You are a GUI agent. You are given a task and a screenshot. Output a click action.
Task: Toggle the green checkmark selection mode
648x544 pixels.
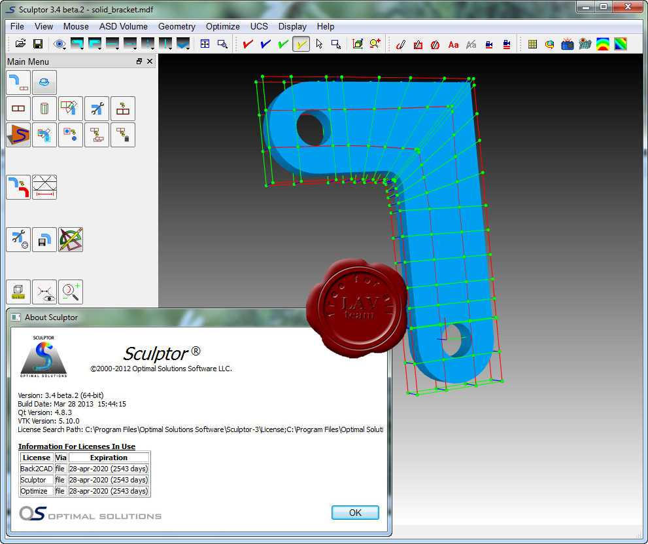point(284,44)
